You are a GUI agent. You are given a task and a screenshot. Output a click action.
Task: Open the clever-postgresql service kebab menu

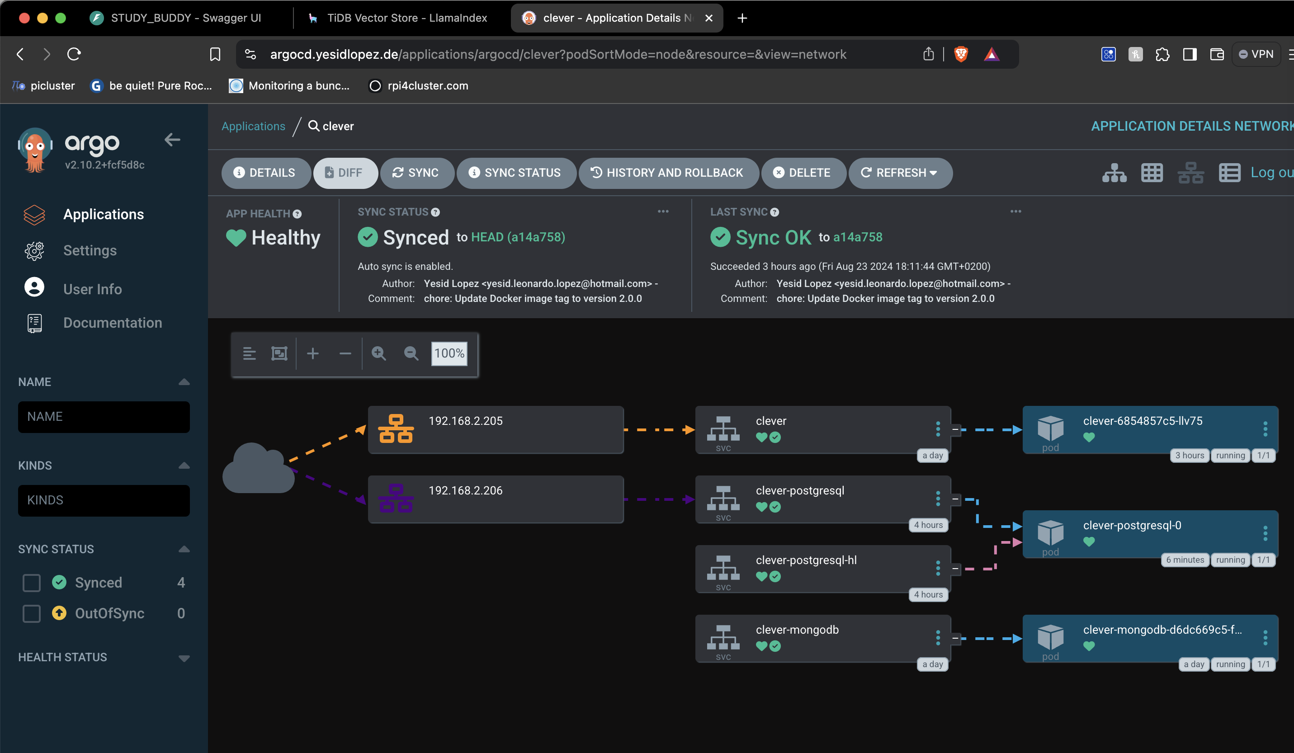point(938,499)
